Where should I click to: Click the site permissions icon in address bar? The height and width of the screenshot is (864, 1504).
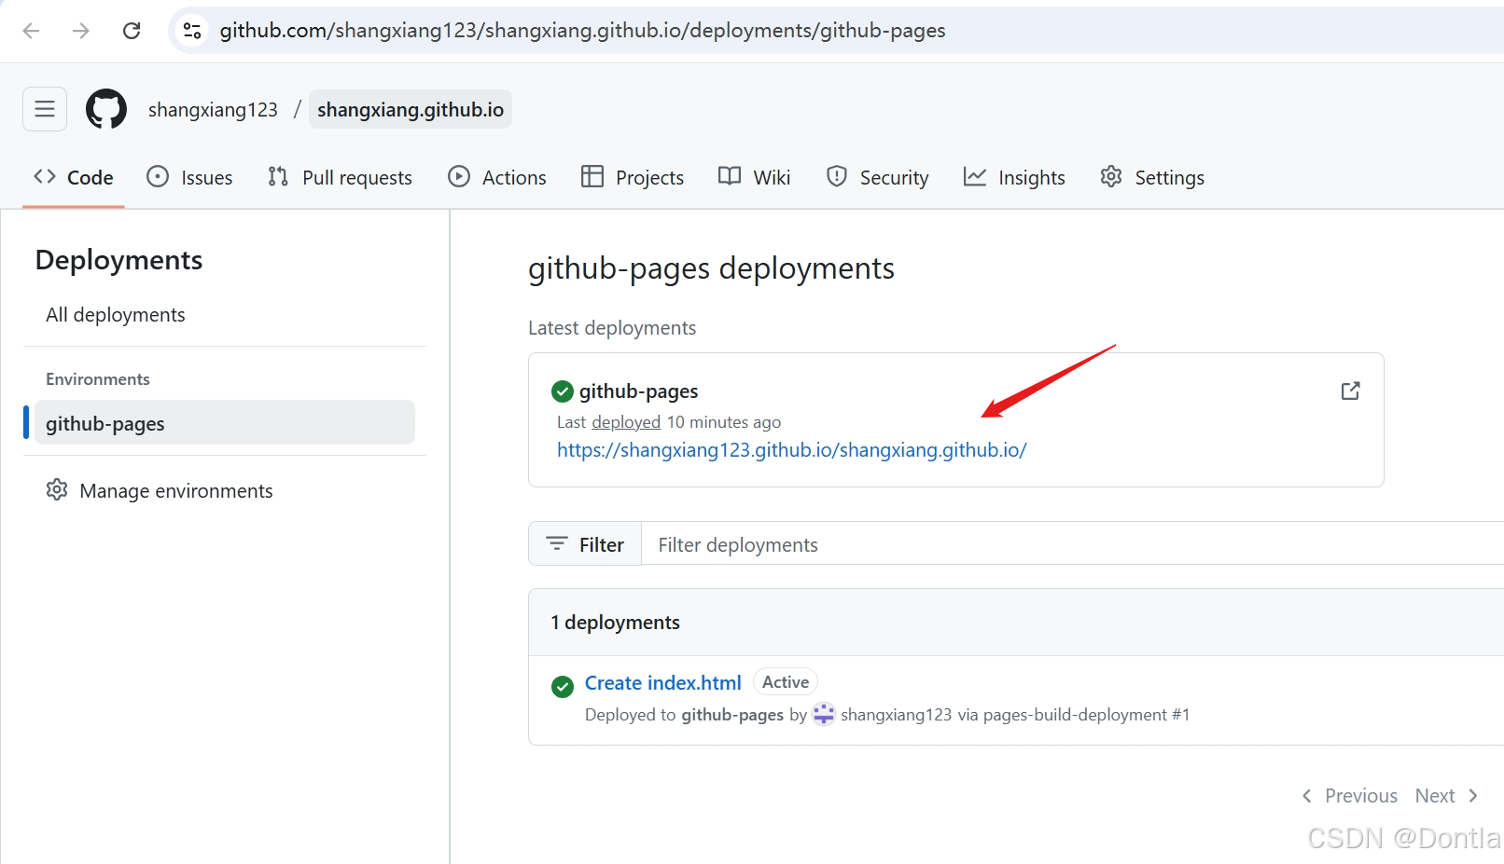[x=191, y=30]
